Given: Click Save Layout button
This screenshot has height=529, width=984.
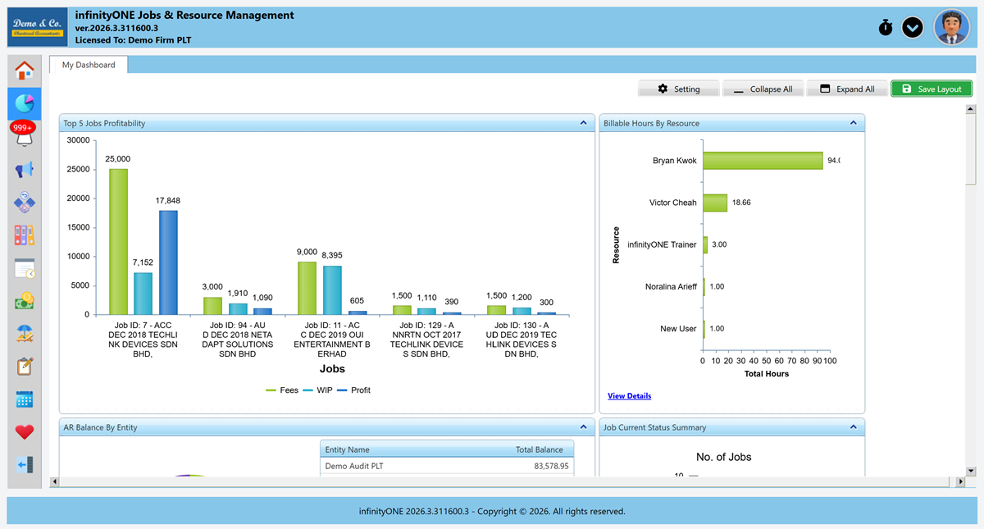Looking at the screenshot, I should (x=932, y=89).
